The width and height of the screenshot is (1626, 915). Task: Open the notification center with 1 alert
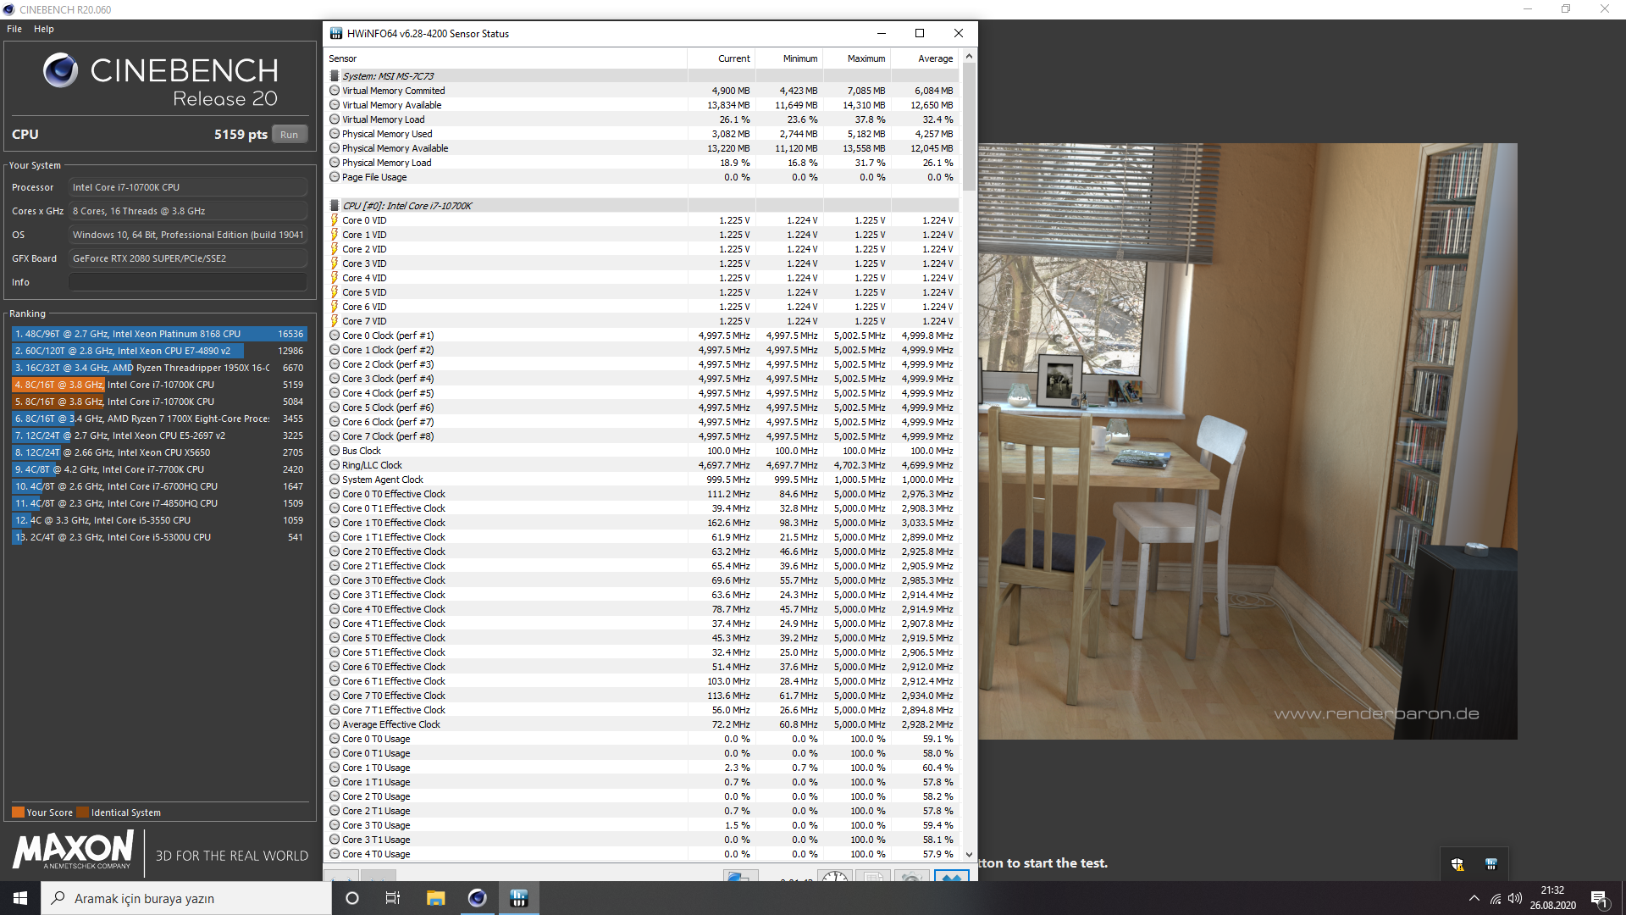[x=1600, y=898]
